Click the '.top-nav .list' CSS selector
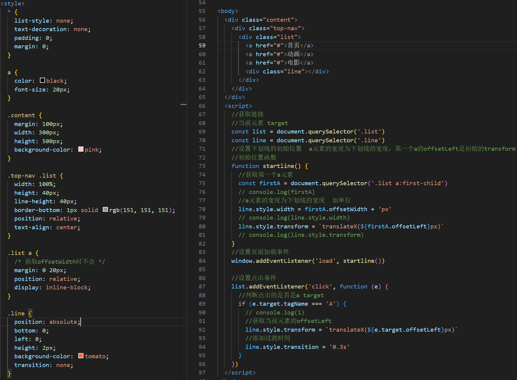The width and height of the screenshot is (517, 380). 32,176
